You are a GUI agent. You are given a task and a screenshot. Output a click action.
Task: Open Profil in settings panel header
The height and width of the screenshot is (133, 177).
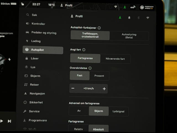pyautogui.click(x=77, y=16)
